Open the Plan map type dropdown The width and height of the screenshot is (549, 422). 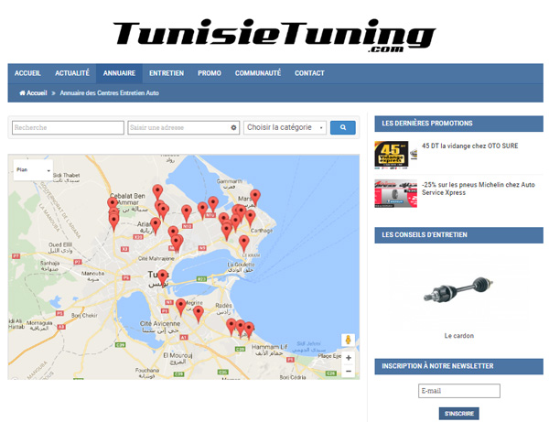pos(33,170)
